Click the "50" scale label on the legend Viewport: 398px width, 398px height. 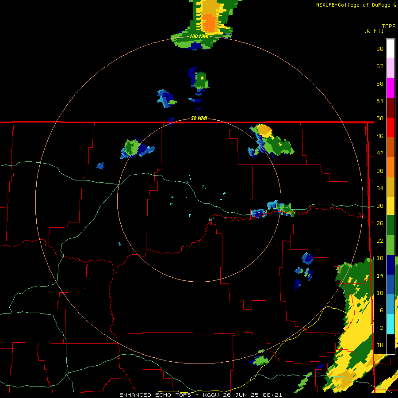[380, 118]
